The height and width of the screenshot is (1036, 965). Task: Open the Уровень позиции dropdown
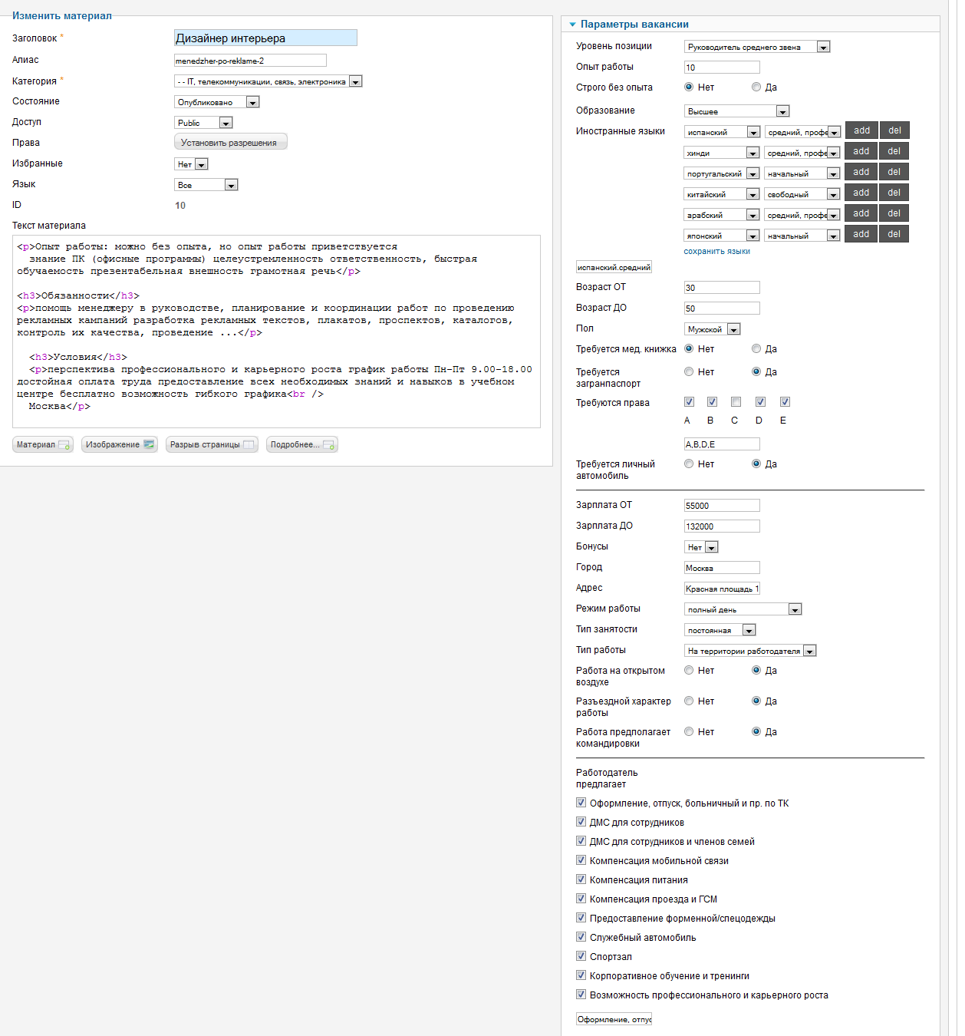[757, 47]
